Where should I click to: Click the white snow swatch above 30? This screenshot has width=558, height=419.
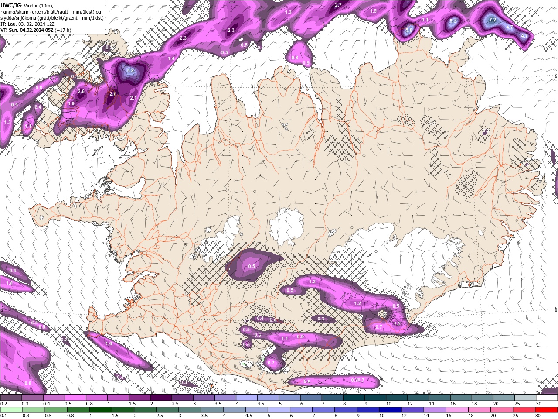546,398
